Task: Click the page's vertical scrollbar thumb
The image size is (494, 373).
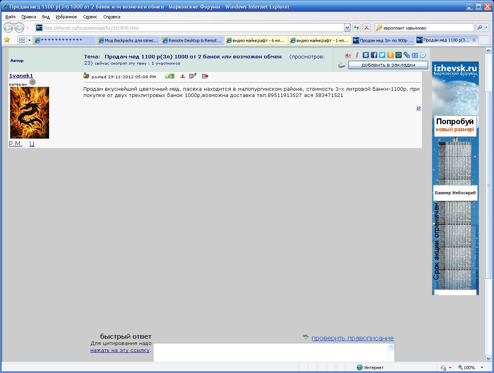Action: (489, 185)
